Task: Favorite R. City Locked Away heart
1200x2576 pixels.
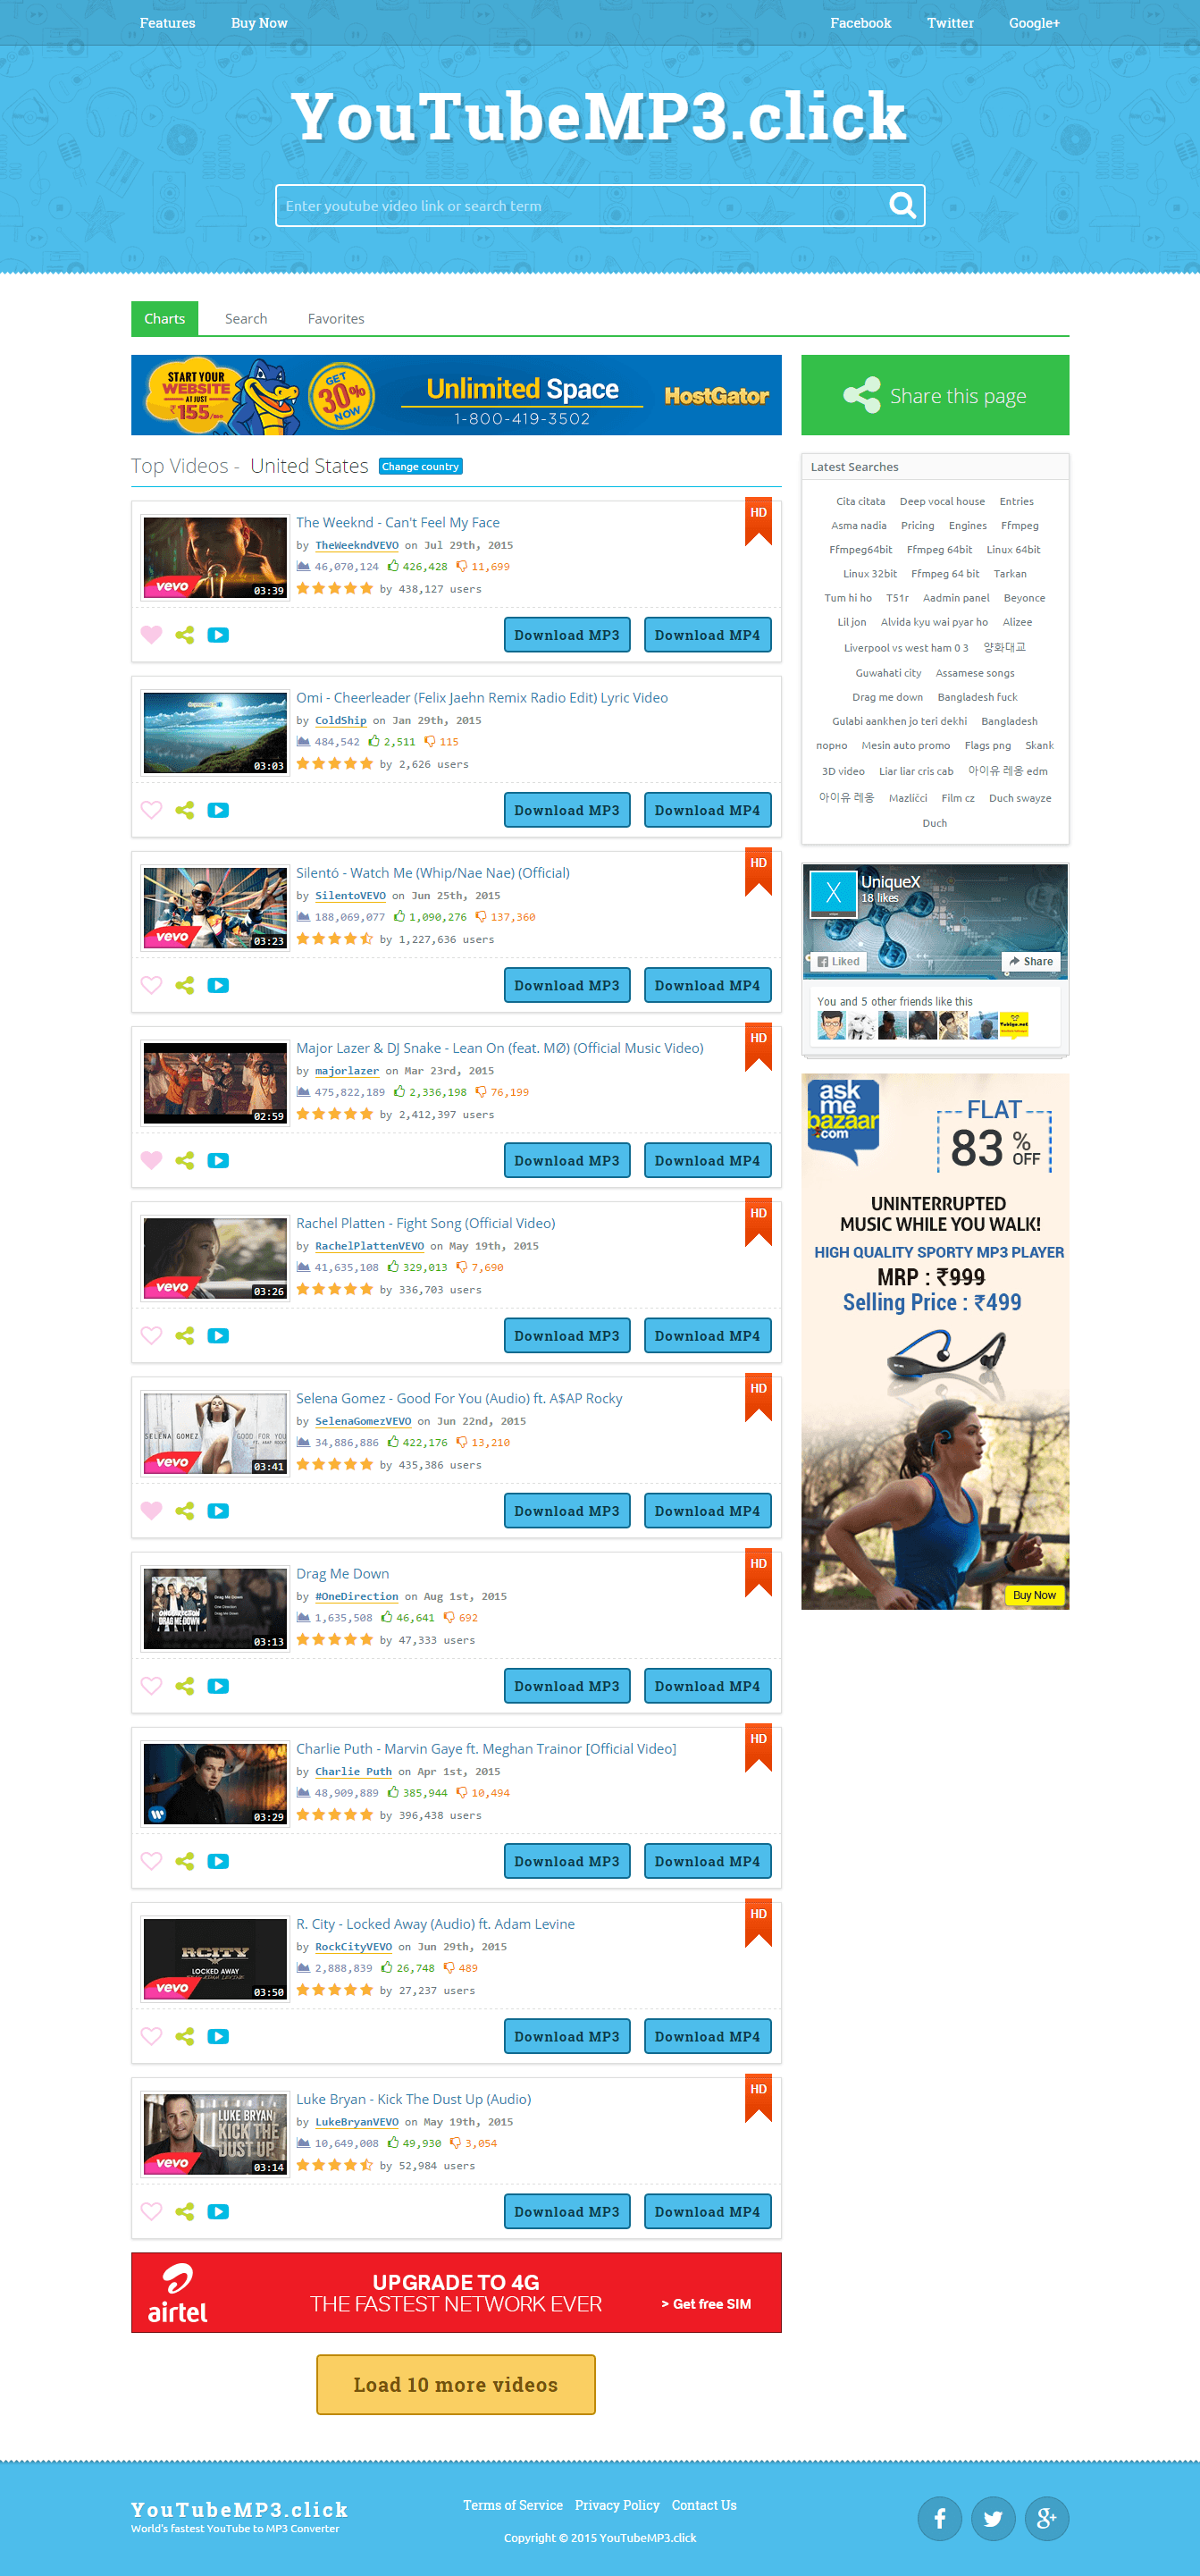Action: tap(151, 2036)
